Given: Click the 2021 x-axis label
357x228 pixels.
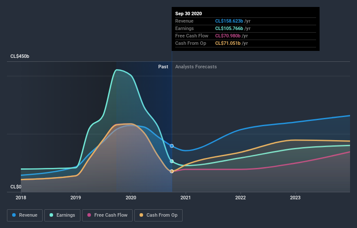Looking at the screenshot, I should click(x=186, y=198).
